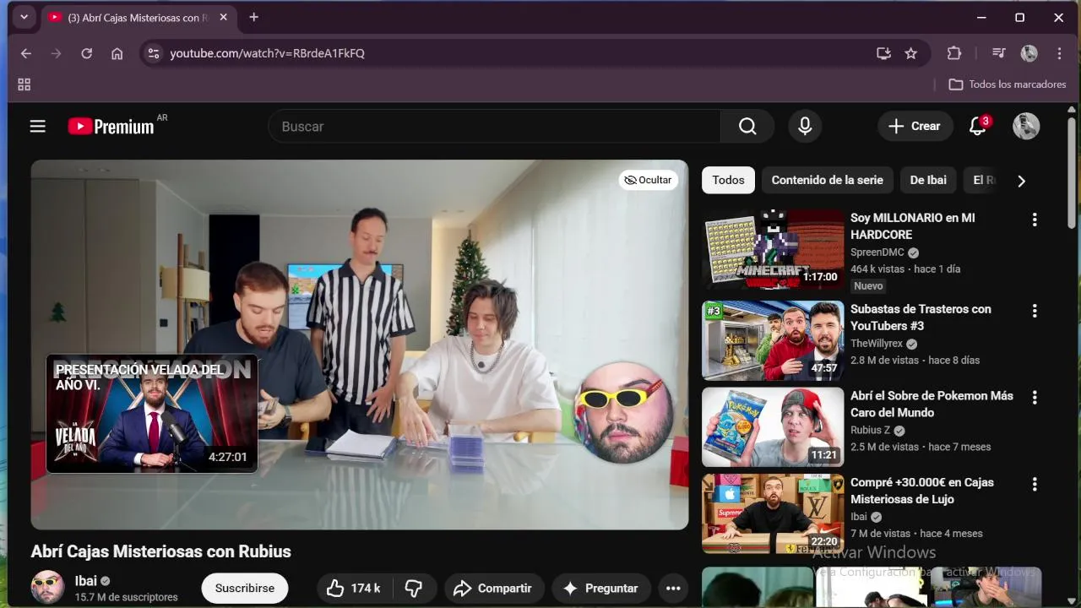Open Sobre de Pokemon video thumbnail
Screen dimensions: 1081x608
pyautogui.click(x=773, y=427)
